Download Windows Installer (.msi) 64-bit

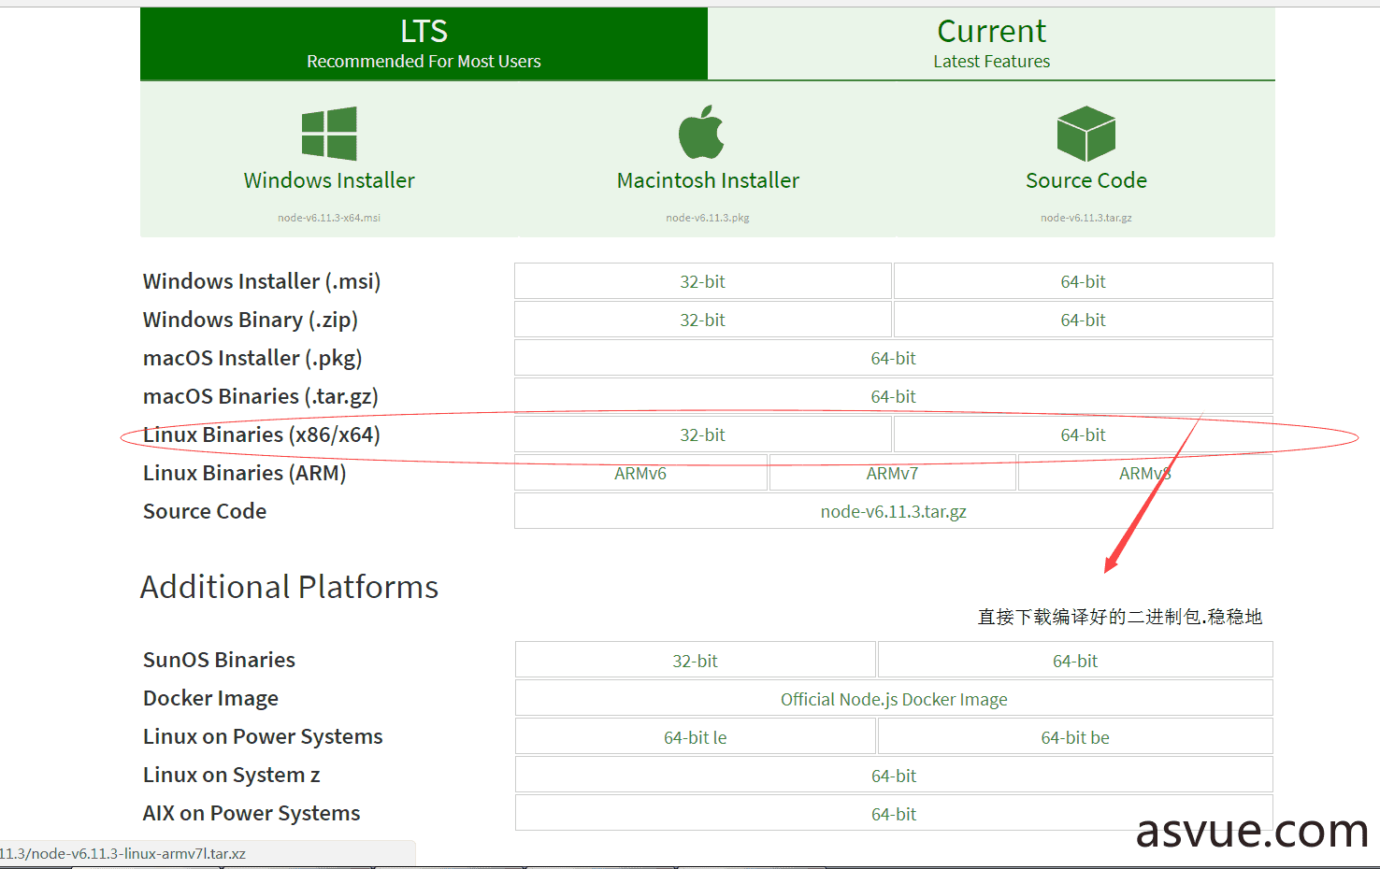(1083, 281)
